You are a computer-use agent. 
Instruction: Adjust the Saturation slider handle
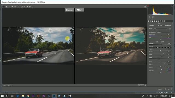[160, 72]
